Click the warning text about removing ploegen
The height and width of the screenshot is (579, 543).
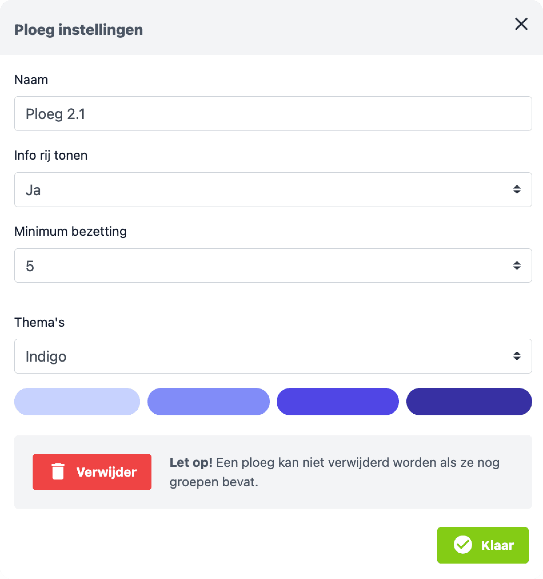click(x=334, y=472)
